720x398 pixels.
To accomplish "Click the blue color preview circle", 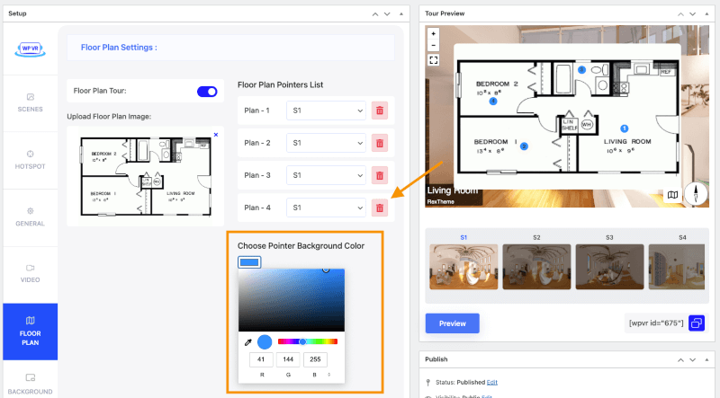I will click(265, 341).
